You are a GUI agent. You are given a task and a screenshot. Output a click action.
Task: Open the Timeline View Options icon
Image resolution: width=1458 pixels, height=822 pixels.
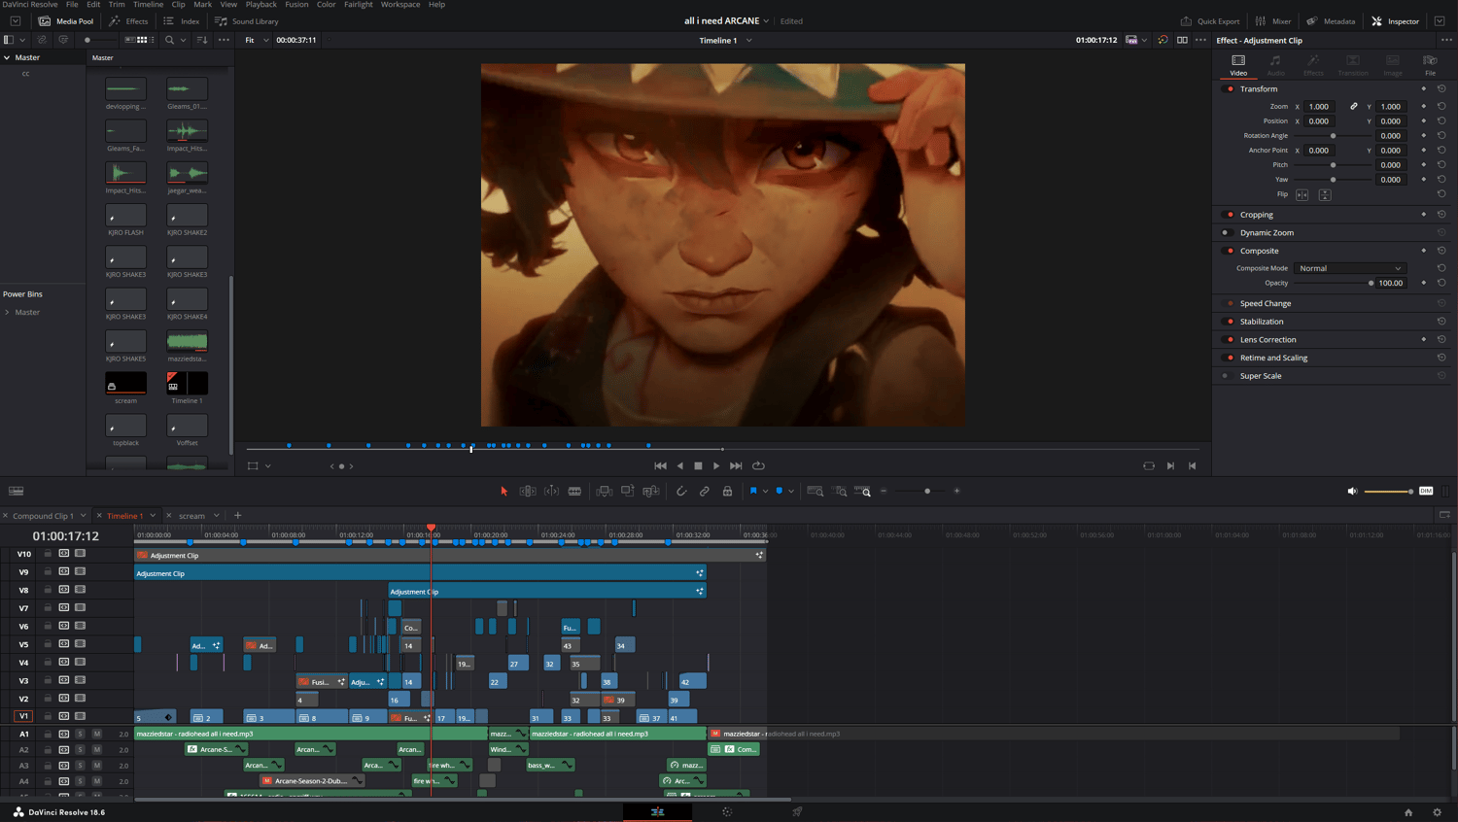17,491
